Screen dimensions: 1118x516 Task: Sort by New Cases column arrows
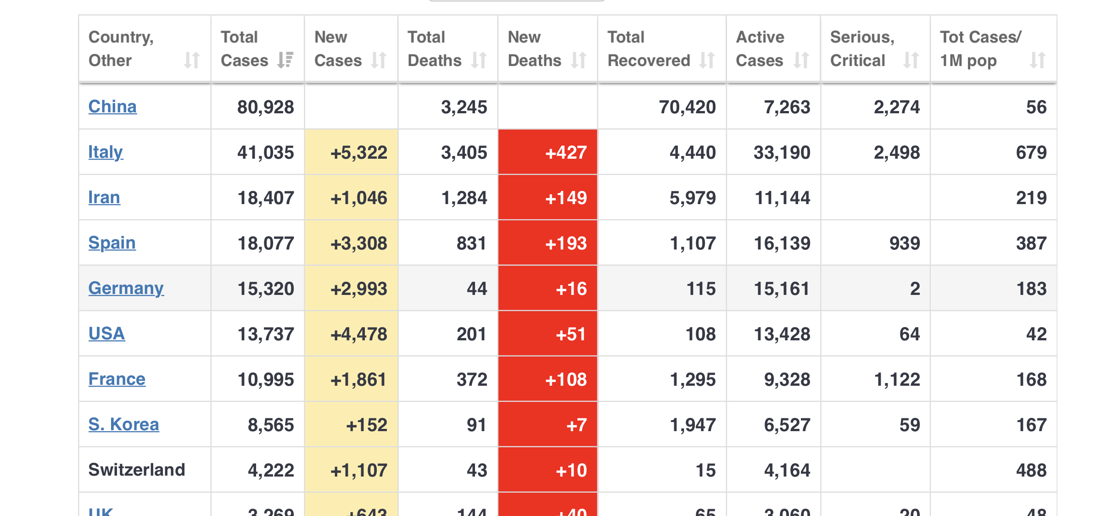[379, 60]
